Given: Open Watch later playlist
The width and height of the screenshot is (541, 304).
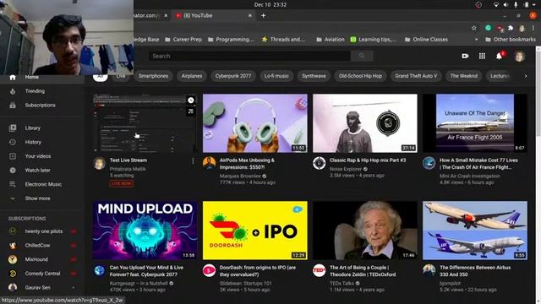Looking at the screenshot, I should (41, 171).
